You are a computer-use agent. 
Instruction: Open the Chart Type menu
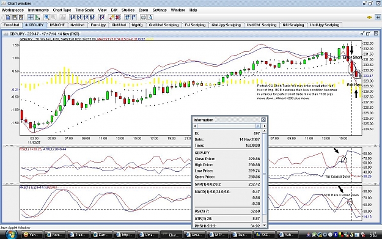(62, 10)
